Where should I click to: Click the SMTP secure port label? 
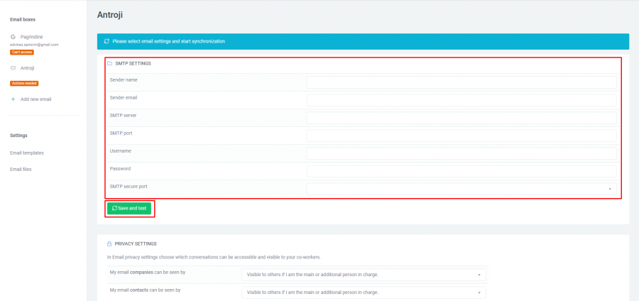coord(129,186)
